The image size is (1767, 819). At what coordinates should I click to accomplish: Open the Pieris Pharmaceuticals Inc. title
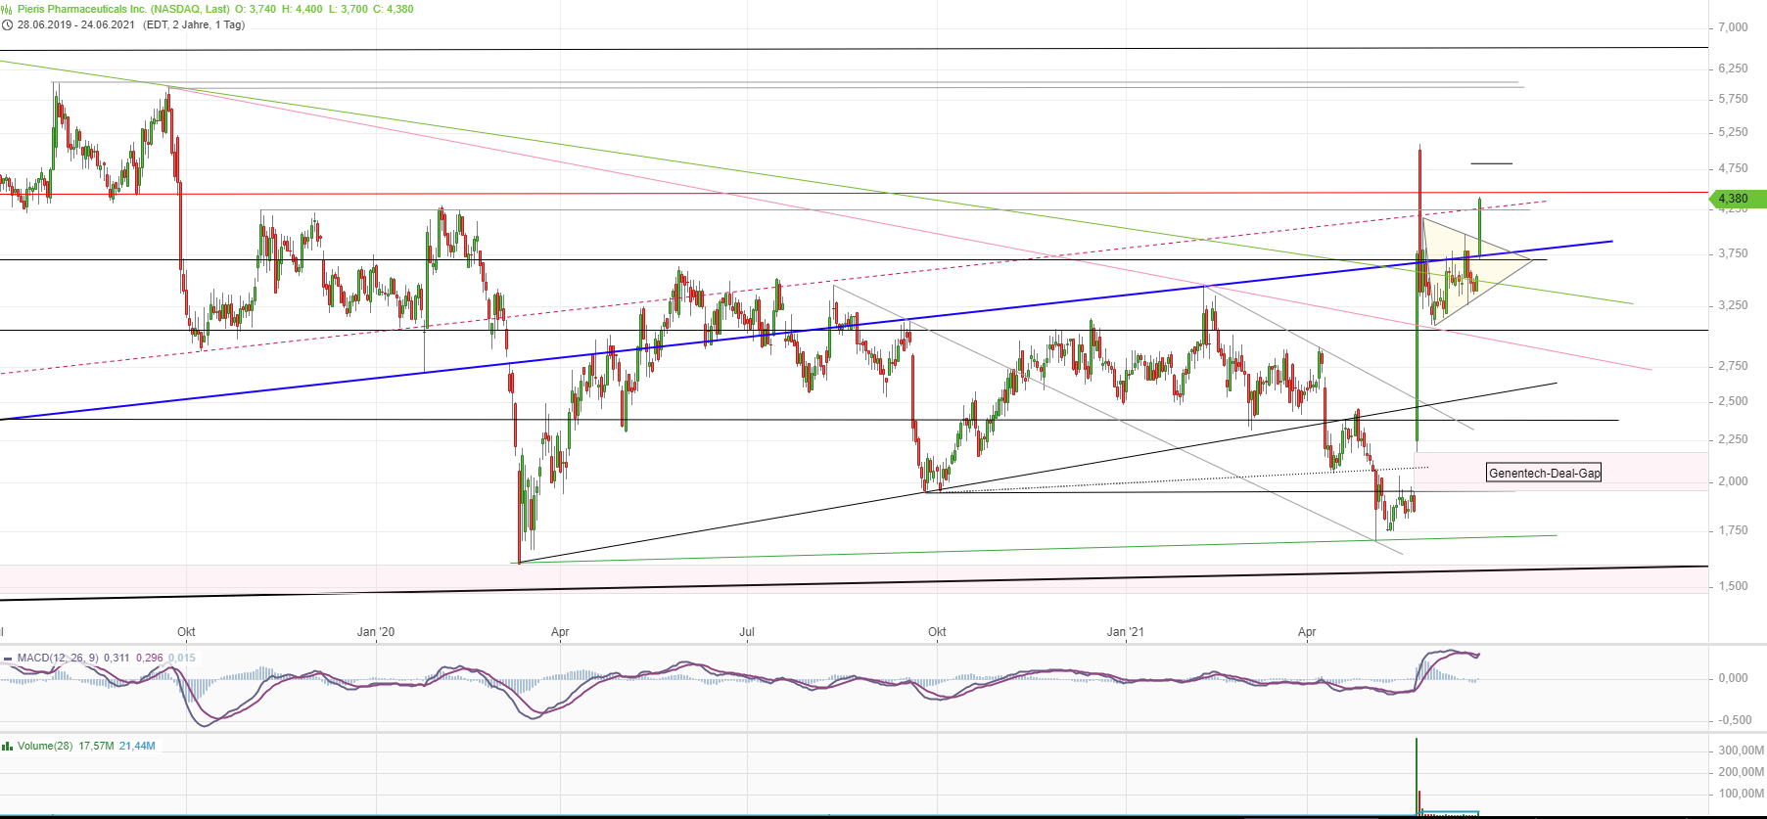click(81, 9)
